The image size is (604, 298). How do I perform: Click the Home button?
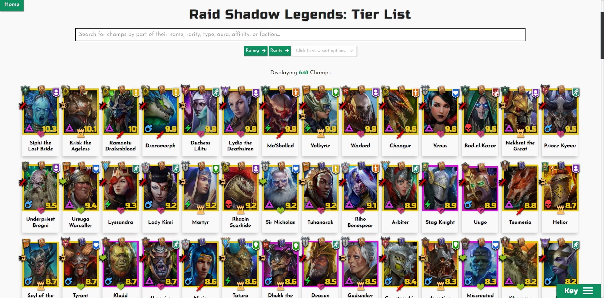(12, 5)
